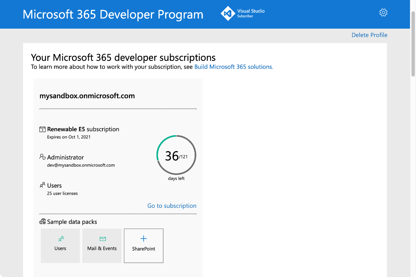Click the SharePoint plus icon
Image resolution: width=416 pixels, height=277 pixels.
144,238
